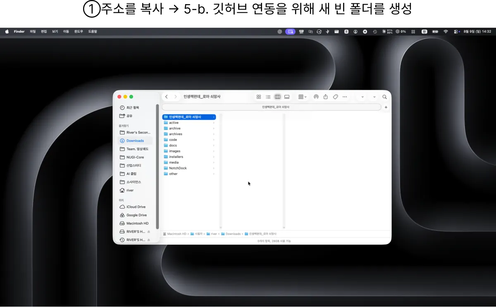Open 소사이언스 sidebar folder
The height and width of the screenshot is (307, 496).
click(135, 182)
